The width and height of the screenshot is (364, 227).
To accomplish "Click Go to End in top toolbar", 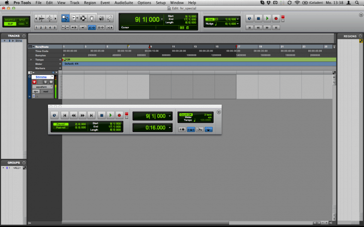I will (x=276, y=28).
